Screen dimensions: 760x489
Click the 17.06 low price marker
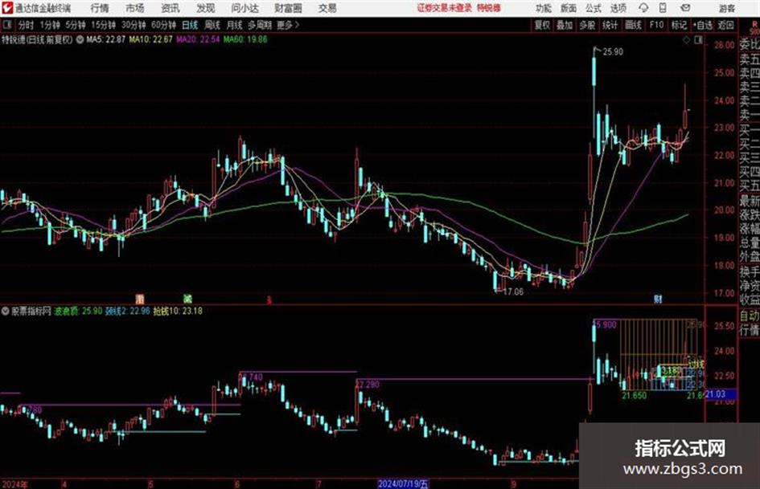coord(513,292)
